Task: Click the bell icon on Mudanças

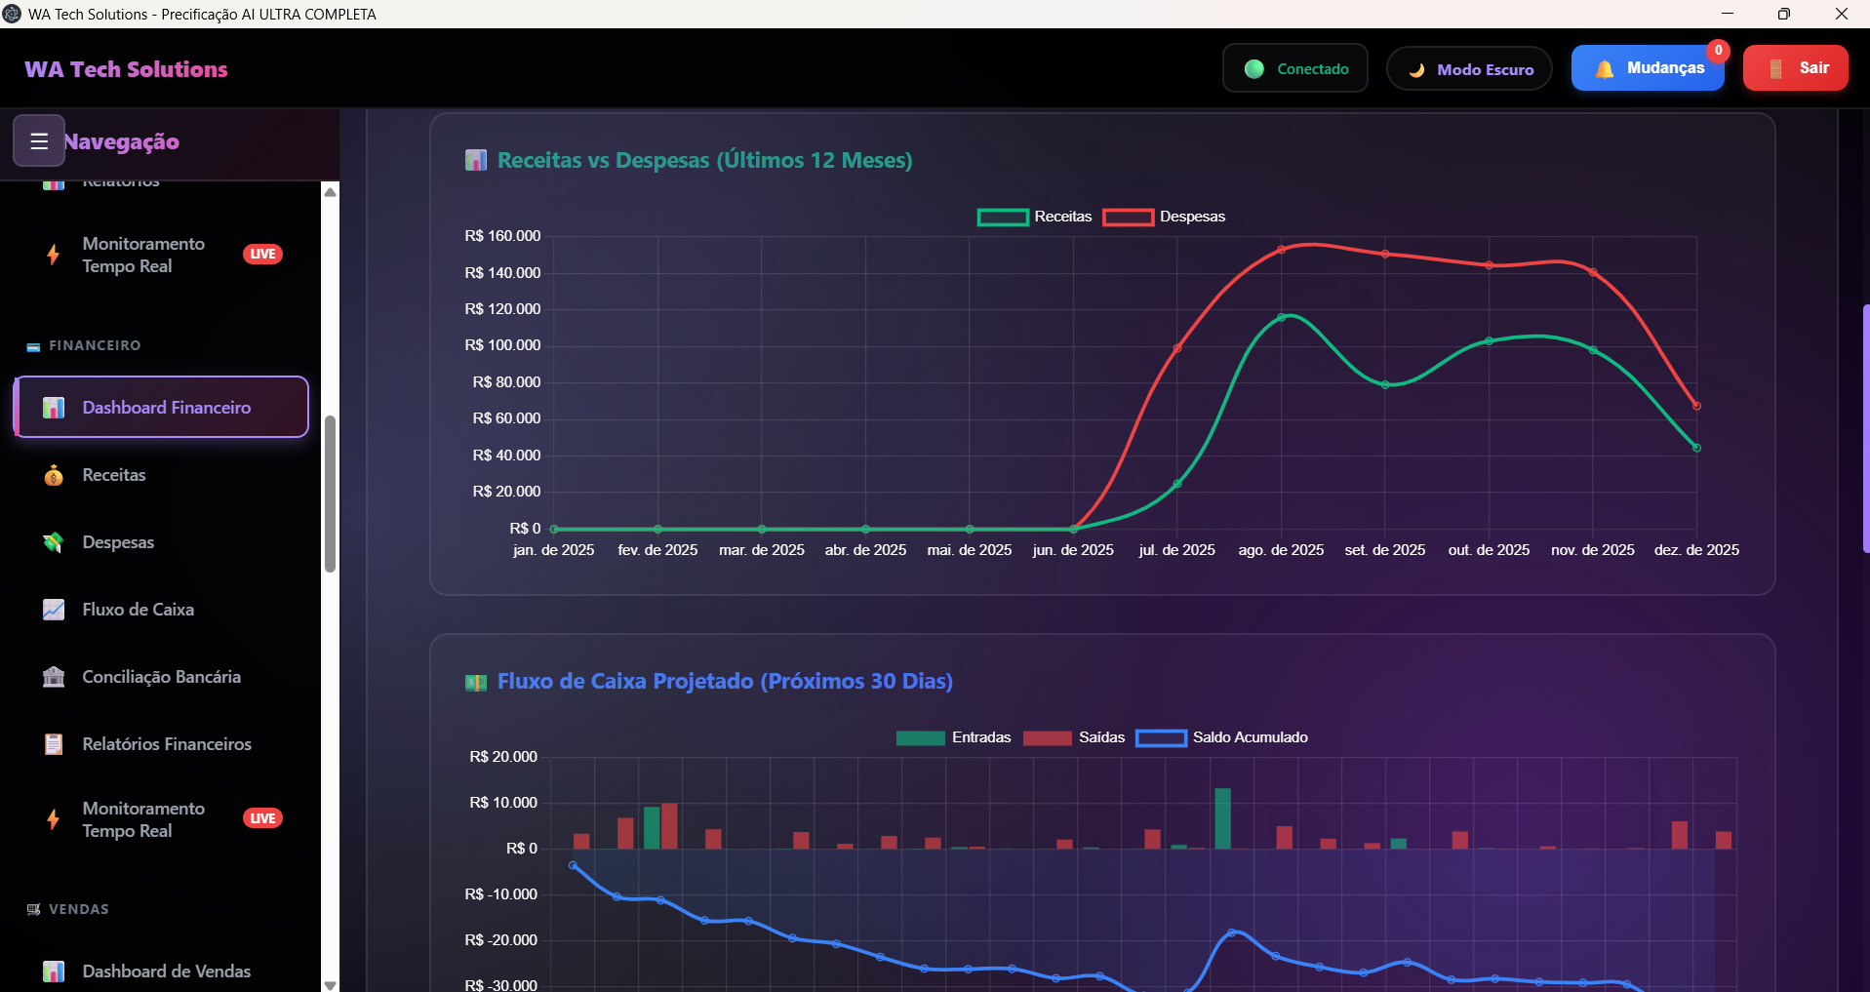Action: (x=1604, y=68)
